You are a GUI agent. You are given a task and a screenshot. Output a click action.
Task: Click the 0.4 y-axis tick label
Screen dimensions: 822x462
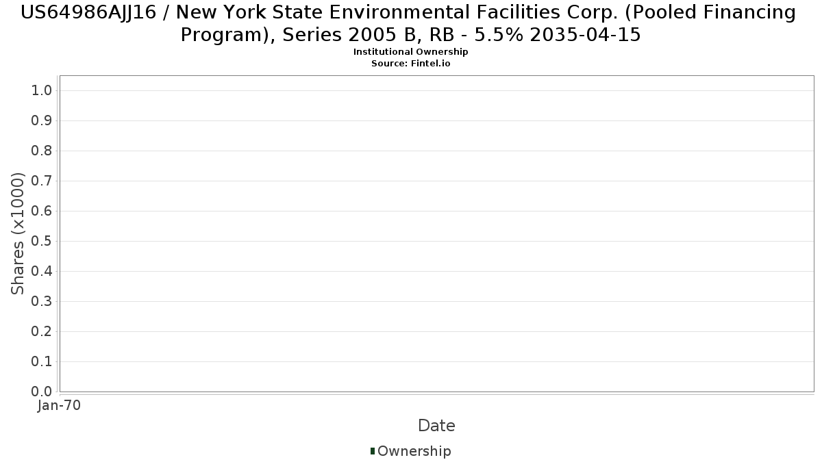tap(42, 272)
